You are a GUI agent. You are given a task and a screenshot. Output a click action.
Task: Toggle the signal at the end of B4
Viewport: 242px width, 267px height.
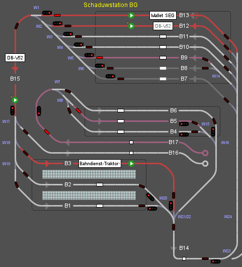(184, 135)
